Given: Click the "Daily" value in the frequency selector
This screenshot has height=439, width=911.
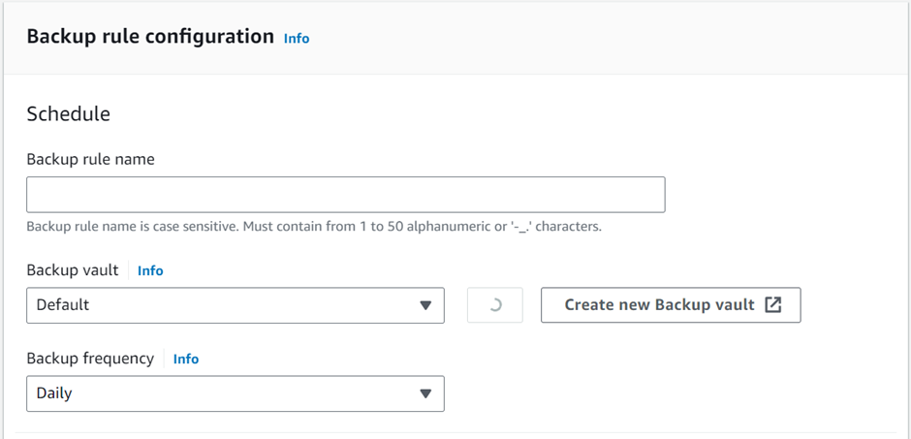Looking at the screenshot, I should tap(54, 393).
